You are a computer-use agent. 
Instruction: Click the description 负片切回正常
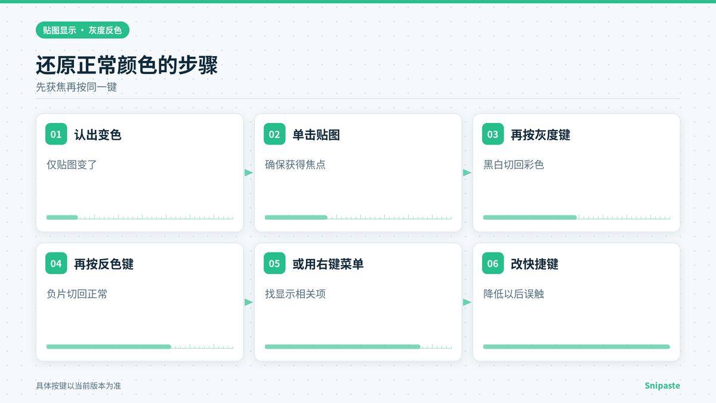click(x=77, y=294)
